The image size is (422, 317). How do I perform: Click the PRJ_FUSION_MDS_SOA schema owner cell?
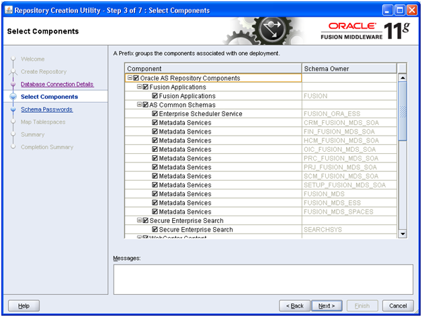click(x=349, y=167)
